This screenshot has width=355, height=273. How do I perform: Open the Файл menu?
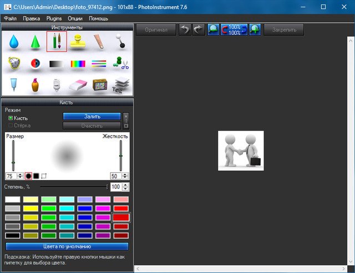tap(10, 18)
